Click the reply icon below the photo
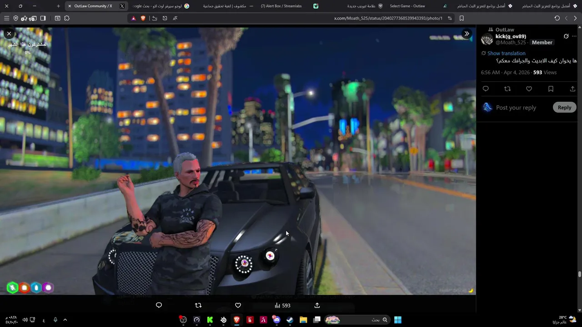 coord(159,305)
